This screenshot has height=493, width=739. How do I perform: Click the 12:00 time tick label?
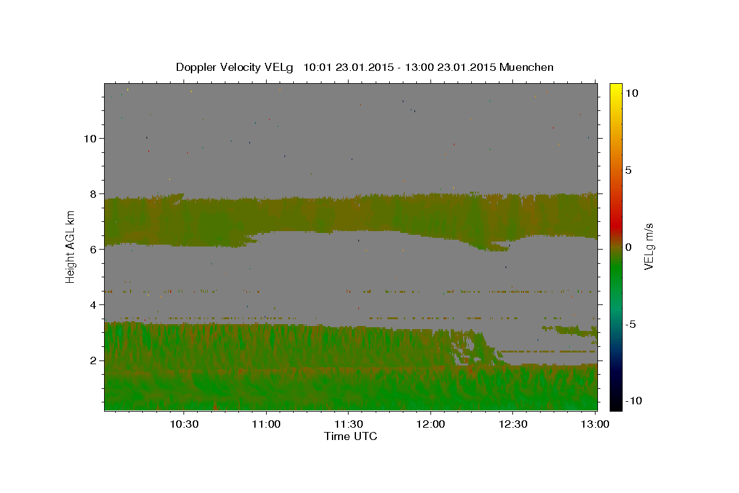point(430,424)
